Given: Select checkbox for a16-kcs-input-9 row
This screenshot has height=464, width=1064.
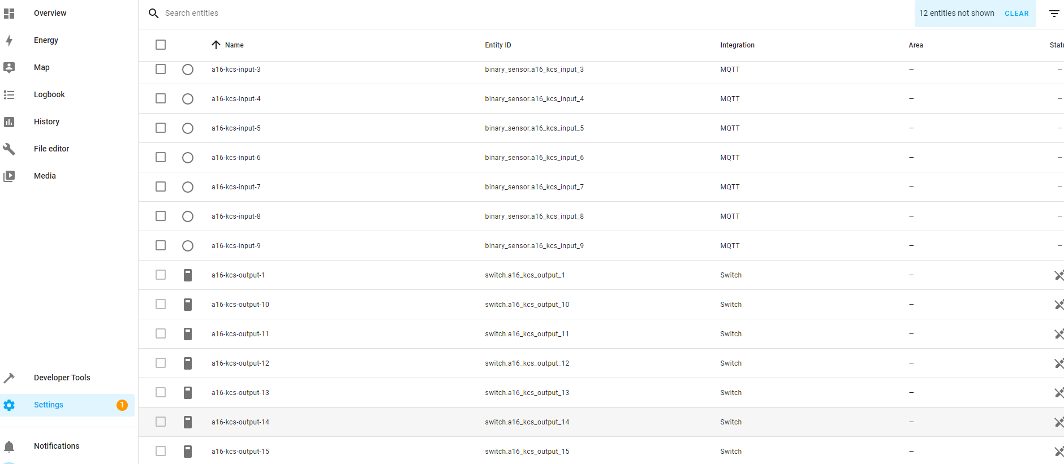Looking at the screenshot, I should coord(161,246).
